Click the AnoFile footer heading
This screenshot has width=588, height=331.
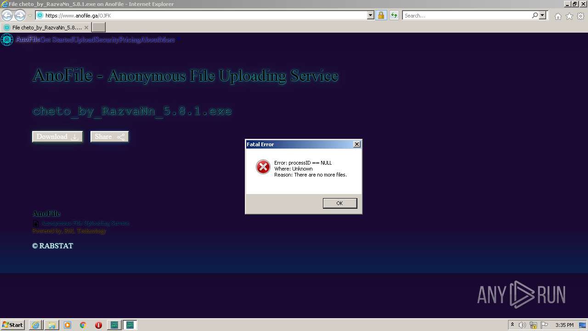pos(46,213)
